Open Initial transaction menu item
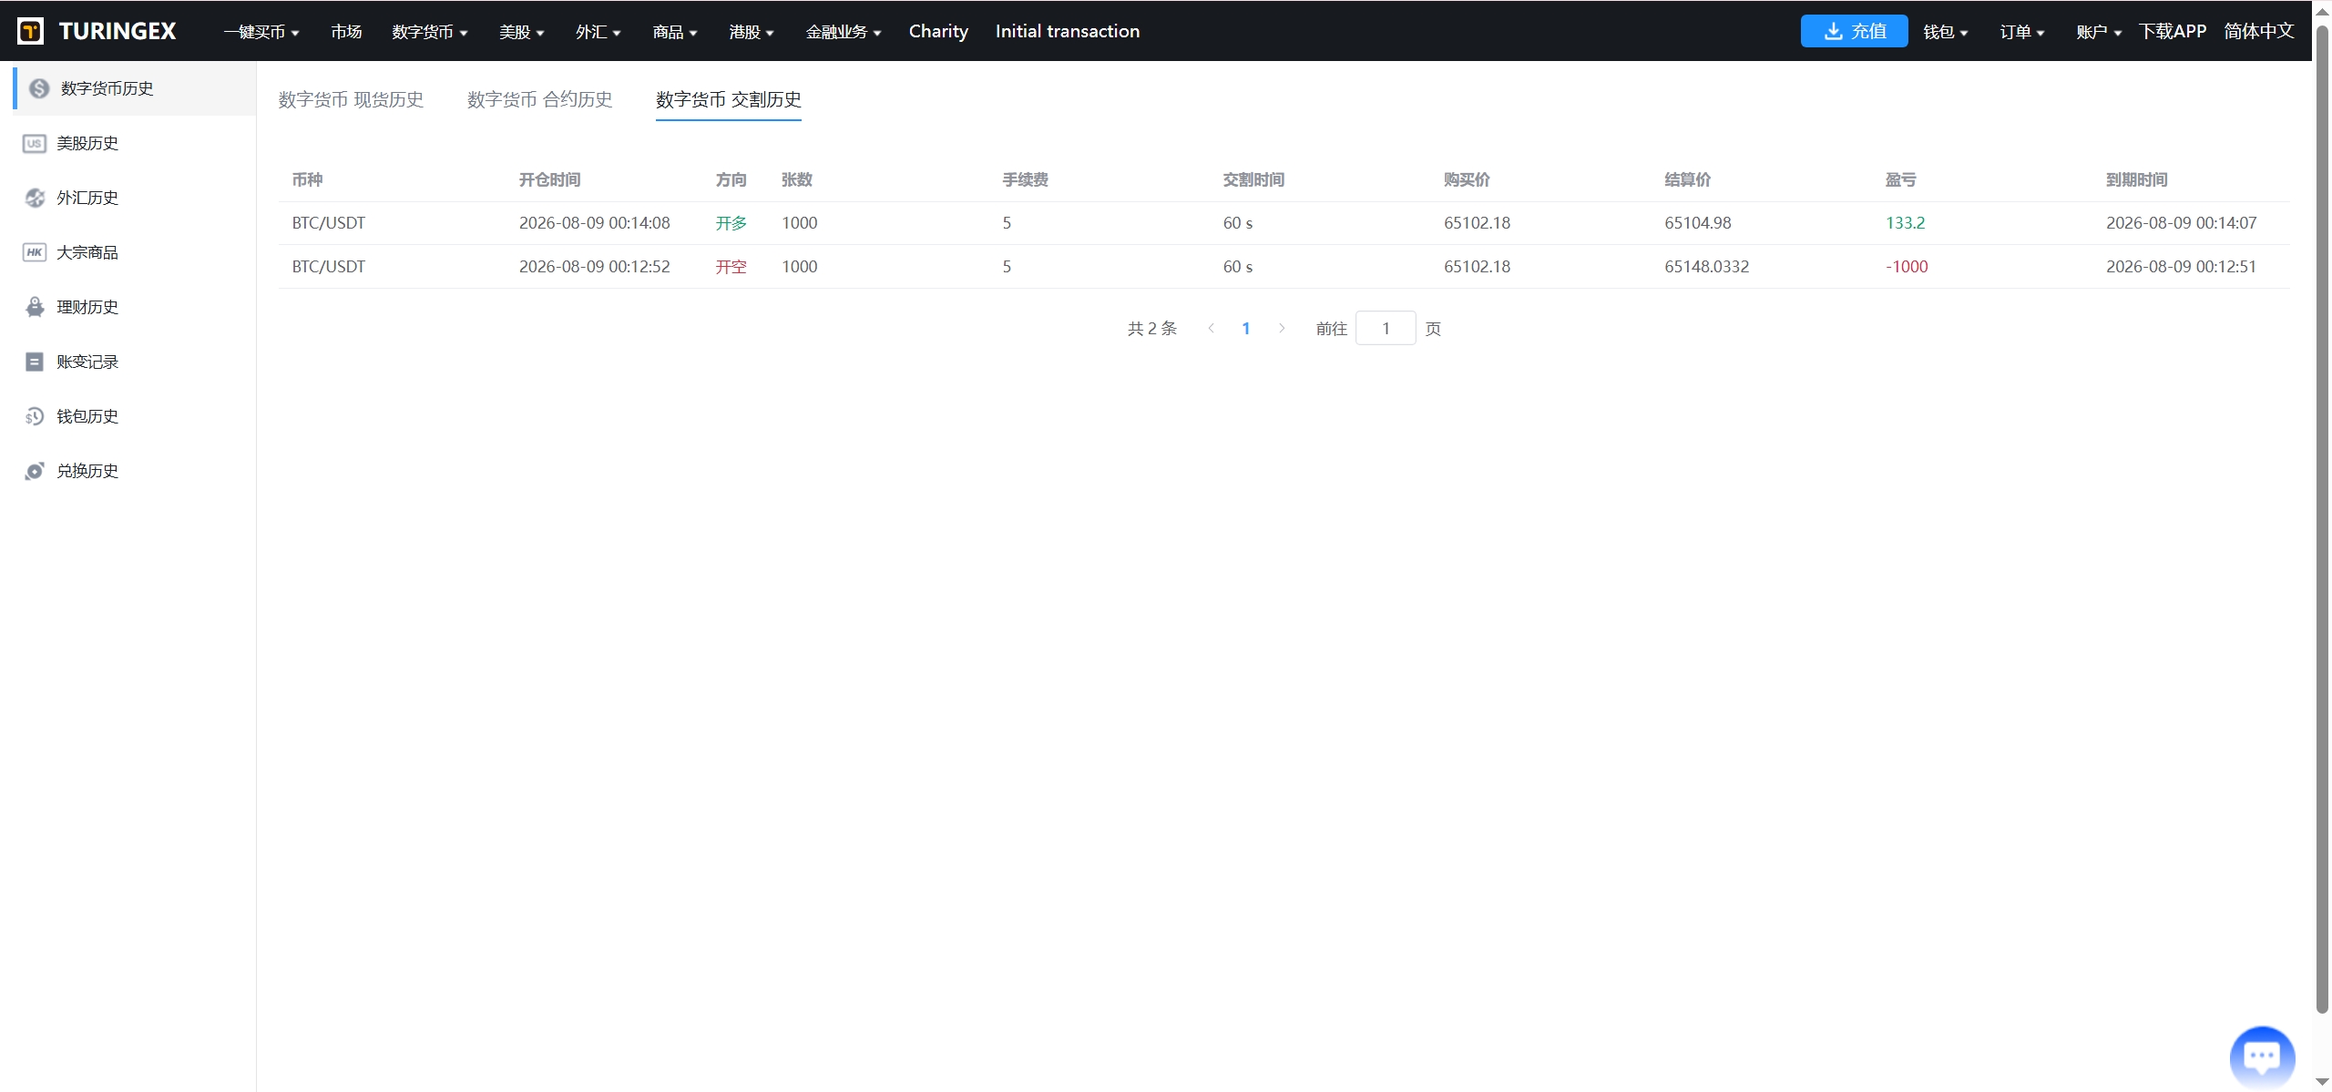 point(1068,31)
